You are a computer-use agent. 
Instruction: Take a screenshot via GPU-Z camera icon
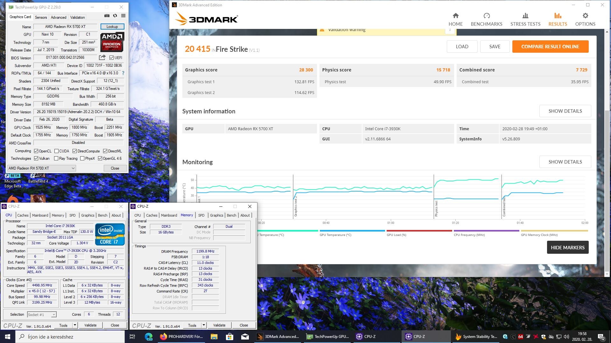107,16
